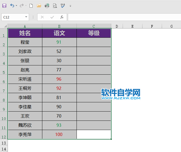Click the Select All corner triangle
The width and height of the screenshot is (181, 152).
pyautogui.click(x=5, y=26)
